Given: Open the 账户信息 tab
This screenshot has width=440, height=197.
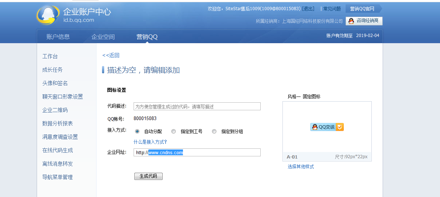Looking at the screenshot, I should 58,37.
